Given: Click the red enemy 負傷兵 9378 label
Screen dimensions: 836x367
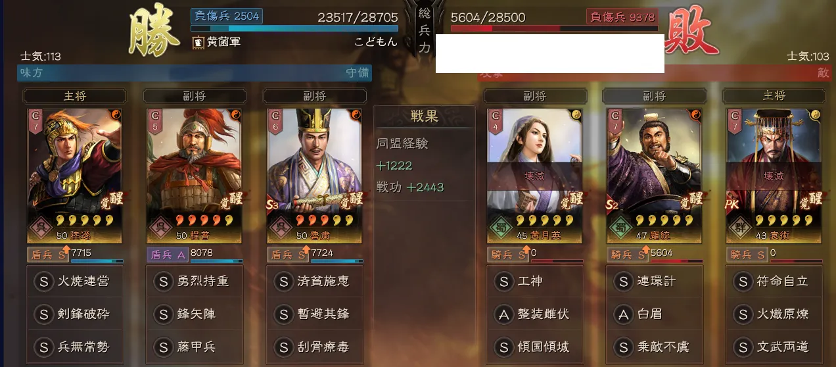Looking at the screenshot, I should click(x=621, y=17).
